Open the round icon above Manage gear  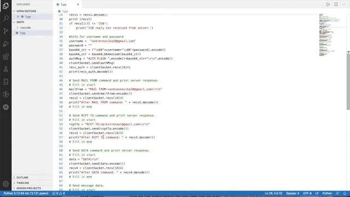coord(6,107)
